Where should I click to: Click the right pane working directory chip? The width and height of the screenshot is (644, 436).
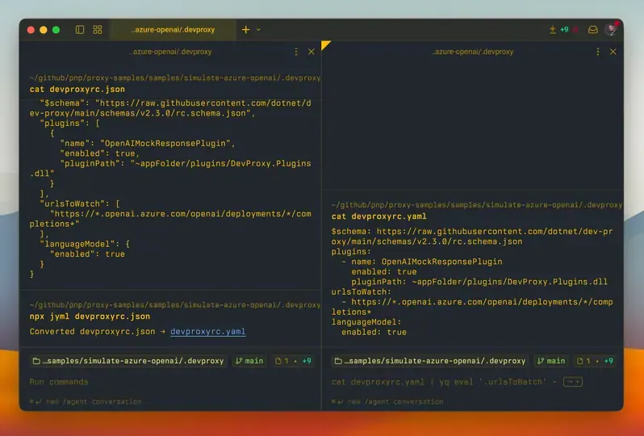(431, 361)
